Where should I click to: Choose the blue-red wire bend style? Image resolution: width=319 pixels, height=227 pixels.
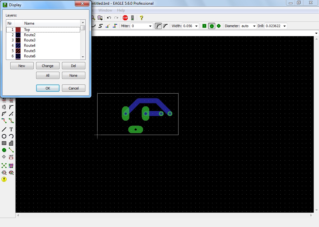[115, 26]
